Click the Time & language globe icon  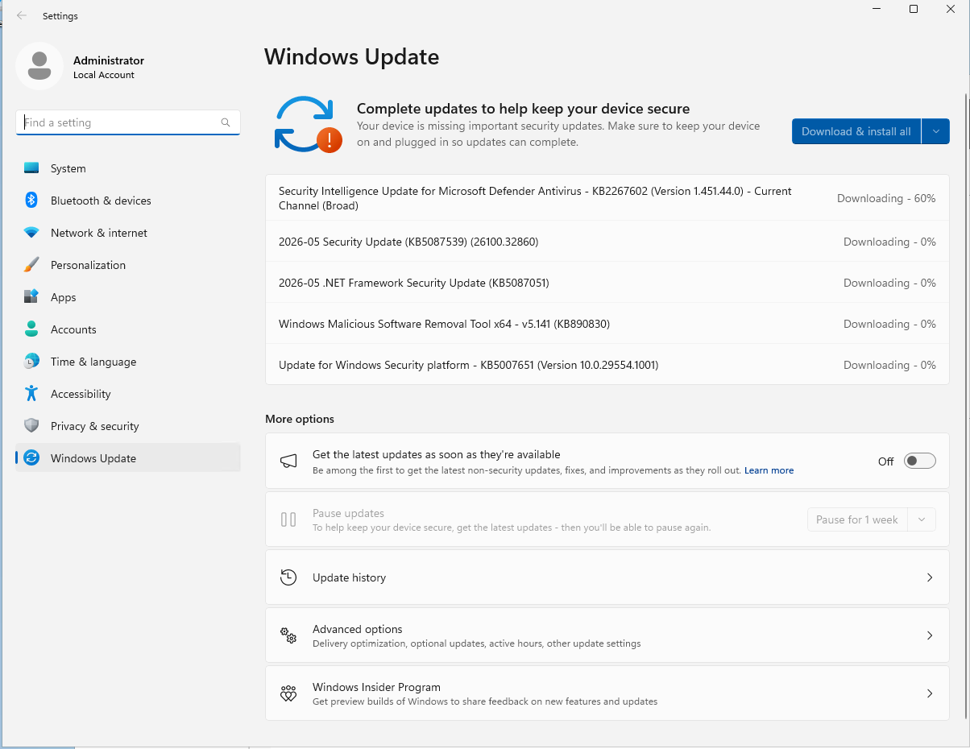(31, 362)
